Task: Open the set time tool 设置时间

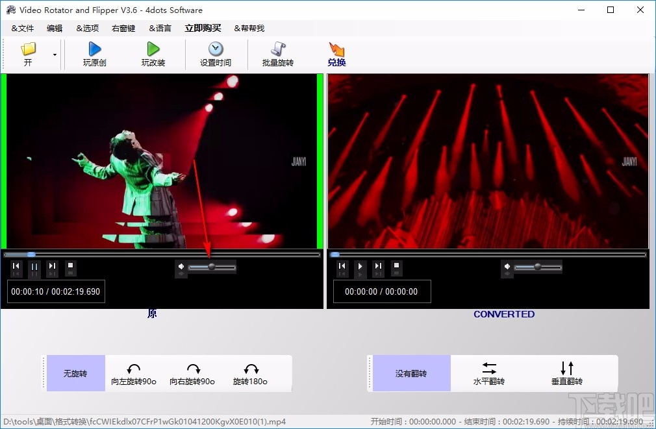Action: 215,53
